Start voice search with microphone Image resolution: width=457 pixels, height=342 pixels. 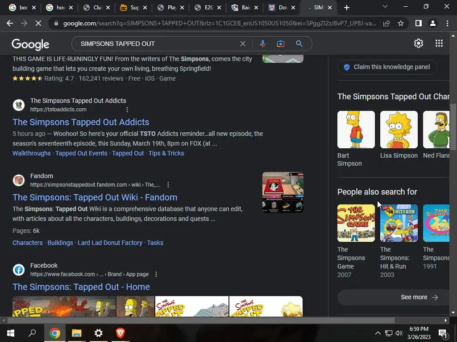[x=262, y=44]
